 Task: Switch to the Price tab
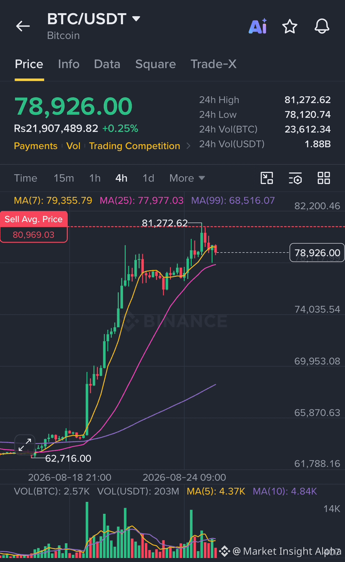pyautogui.click(x=29, y=64)
